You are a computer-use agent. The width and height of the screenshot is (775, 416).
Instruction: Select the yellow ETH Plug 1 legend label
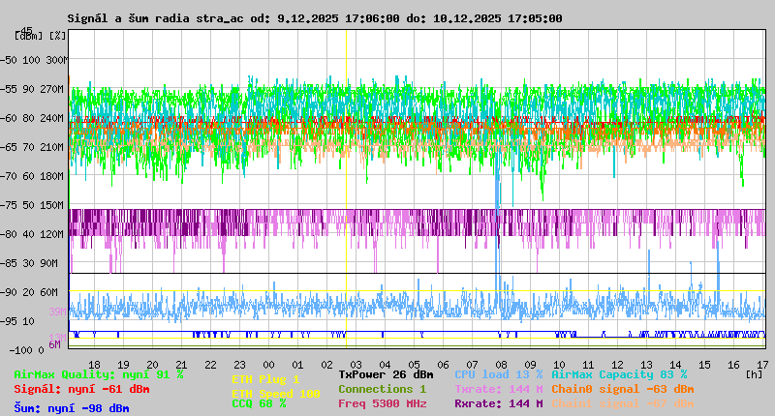(x=265, y=380)
